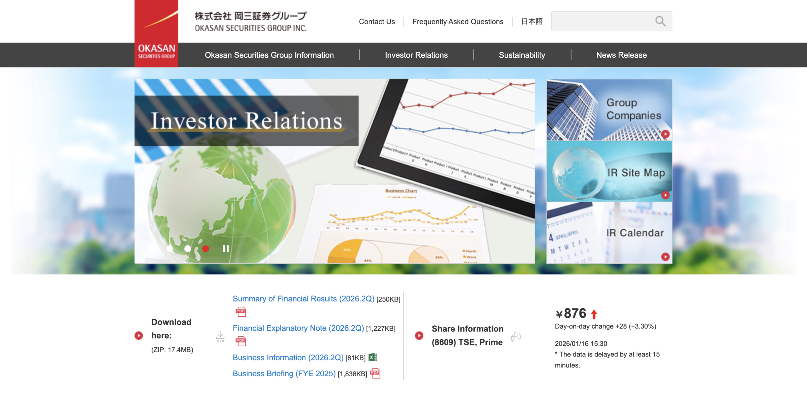Open the News Release menu

(x=621, y=55)
